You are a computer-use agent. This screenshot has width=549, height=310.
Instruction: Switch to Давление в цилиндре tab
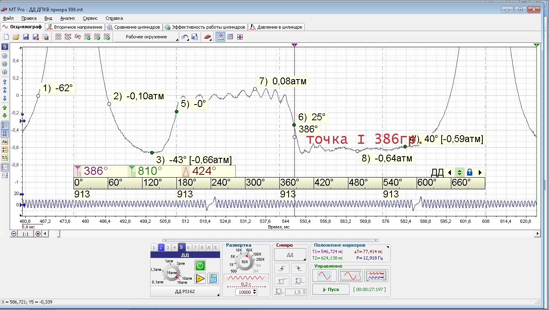276,27
